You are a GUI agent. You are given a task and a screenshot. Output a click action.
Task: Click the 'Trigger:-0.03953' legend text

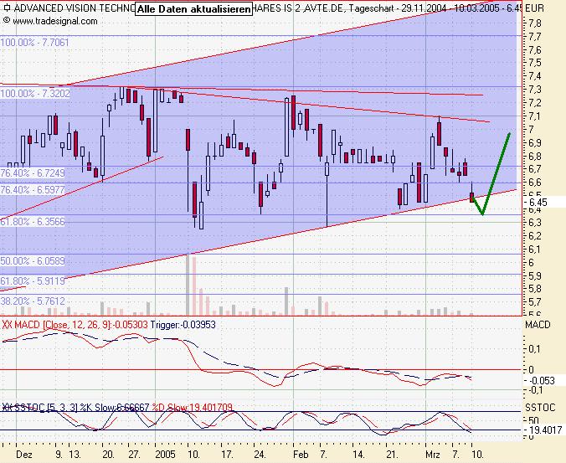183,325
